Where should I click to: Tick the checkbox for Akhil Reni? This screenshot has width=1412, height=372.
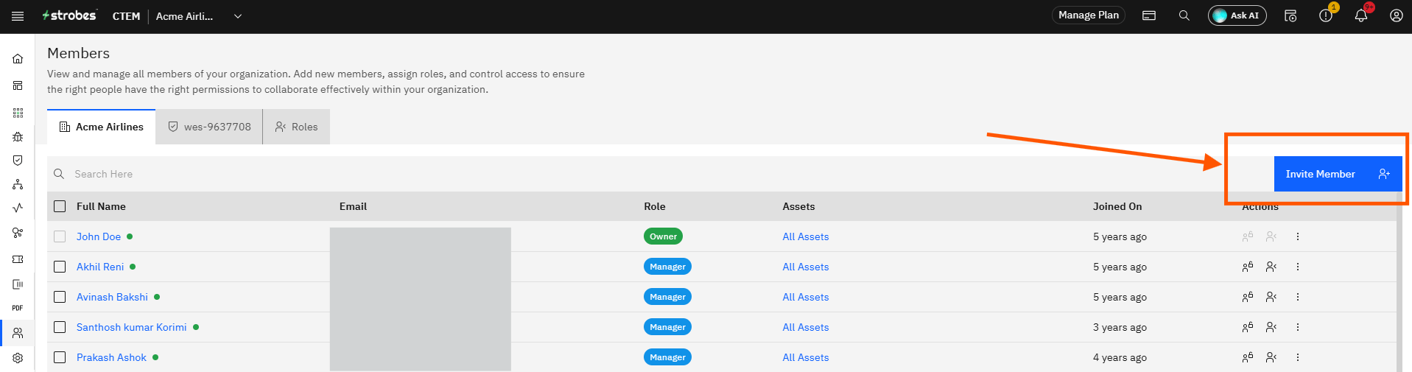pyautogui.click(x=60, y=267)
